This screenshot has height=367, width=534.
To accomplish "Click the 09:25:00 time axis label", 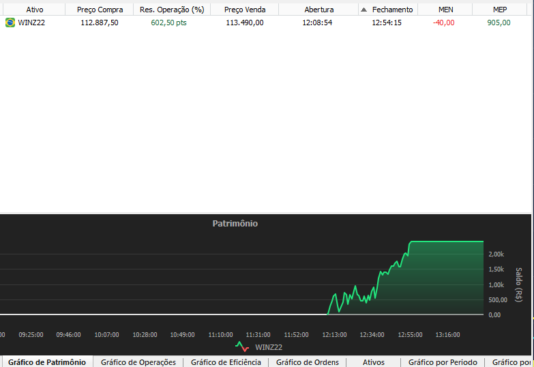I will pos(31,335).
